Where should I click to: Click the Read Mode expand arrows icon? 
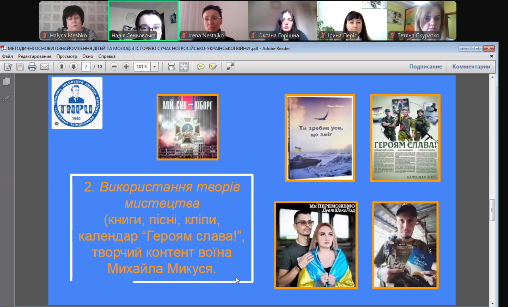click(x=230, y=67)
